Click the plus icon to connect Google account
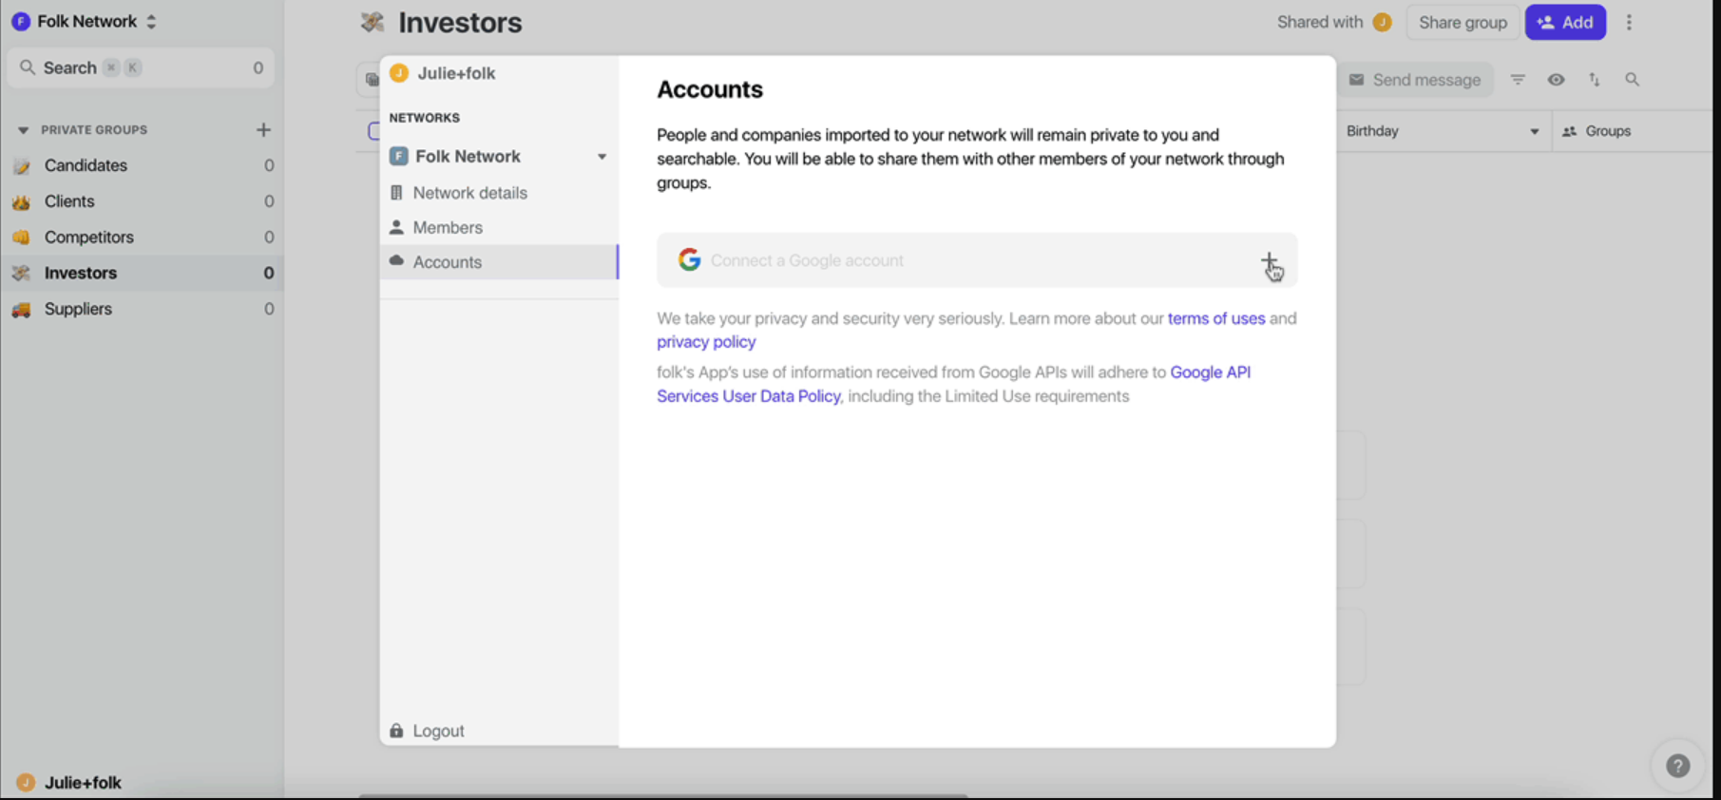 pos(1269,260)
